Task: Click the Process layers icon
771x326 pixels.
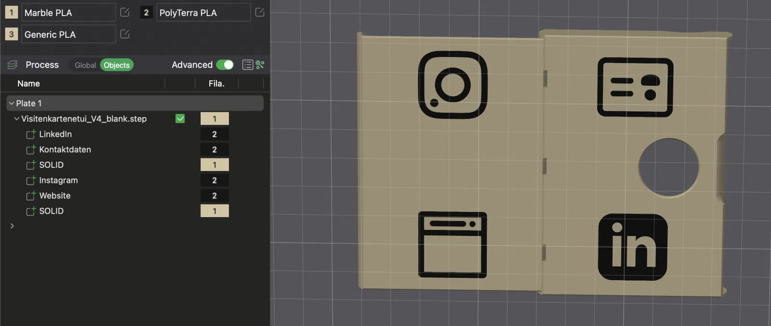Action: point(13,65)
